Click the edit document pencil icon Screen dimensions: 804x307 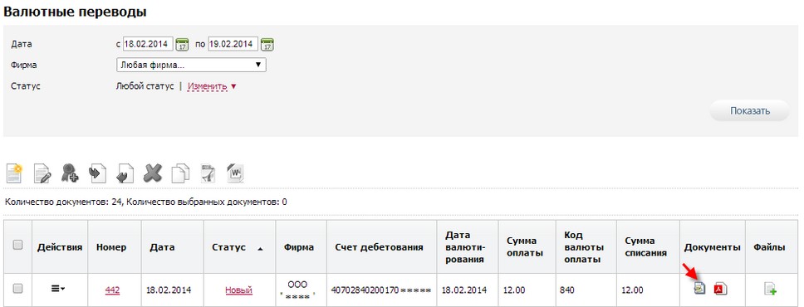click(42, 173)
